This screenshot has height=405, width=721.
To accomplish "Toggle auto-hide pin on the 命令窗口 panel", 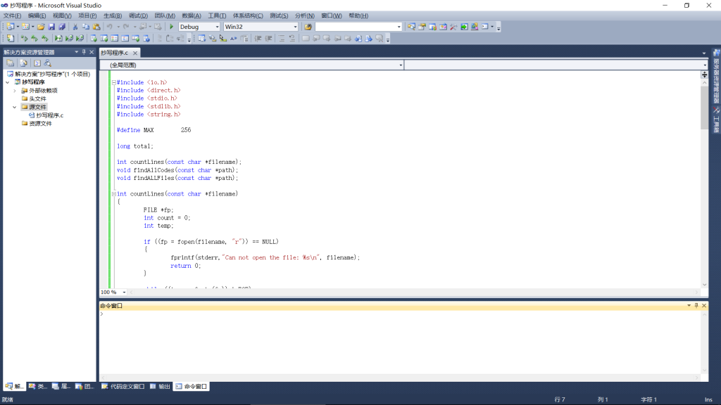I will (x=696, y=305).
